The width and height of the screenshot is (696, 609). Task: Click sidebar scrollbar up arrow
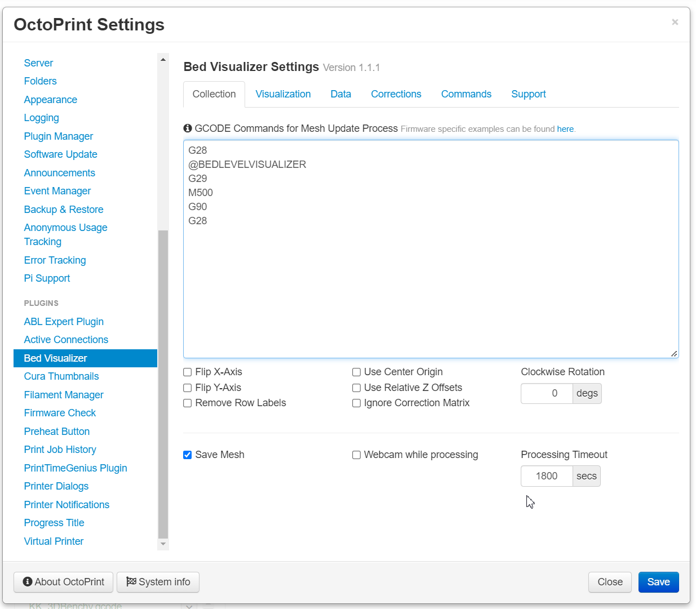point(163,59)
